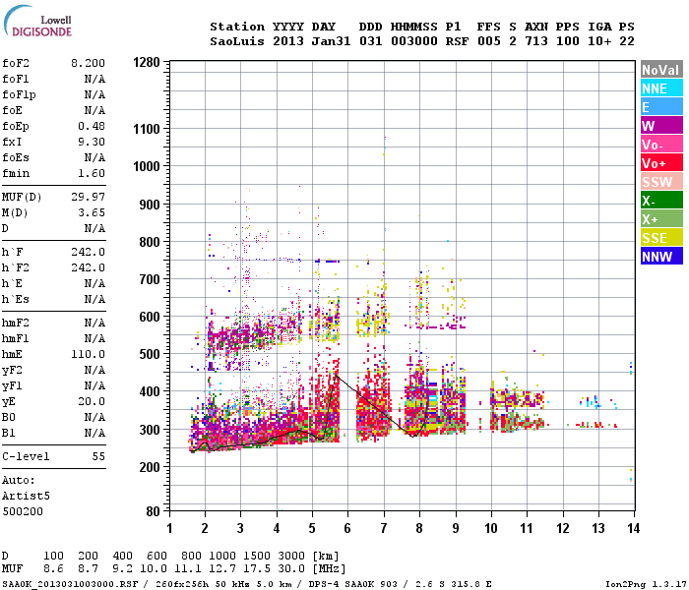The image size is (689, 590).
Task: Select the SSE yellow legend swatch
Action: click(661, 238)
